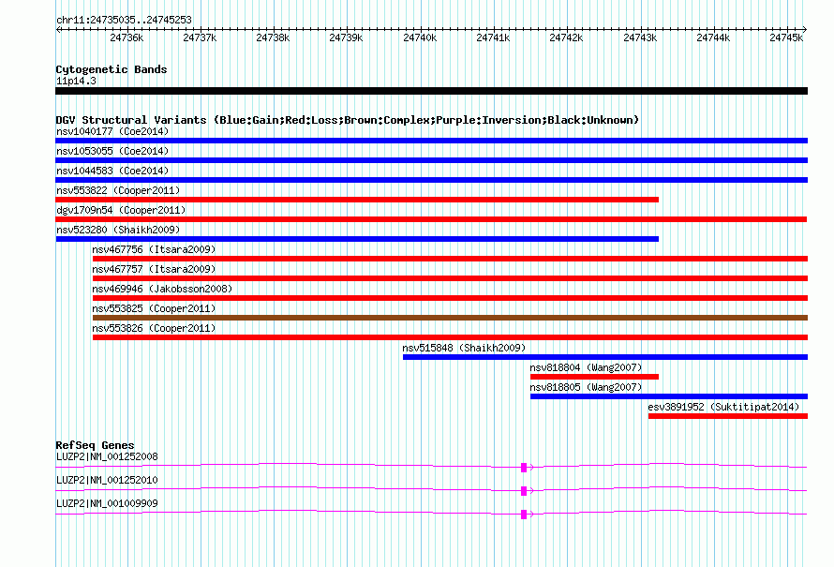
Task: Click the 24737k ruler tick label
Action: coord(200,37)
